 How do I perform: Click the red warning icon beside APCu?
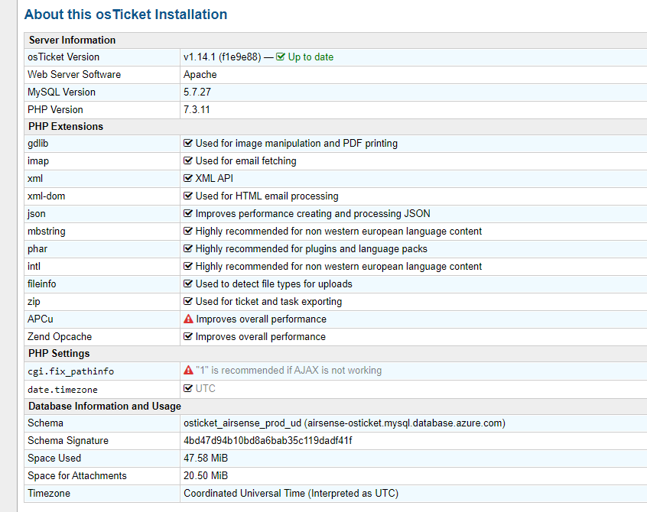click(188, 319)
